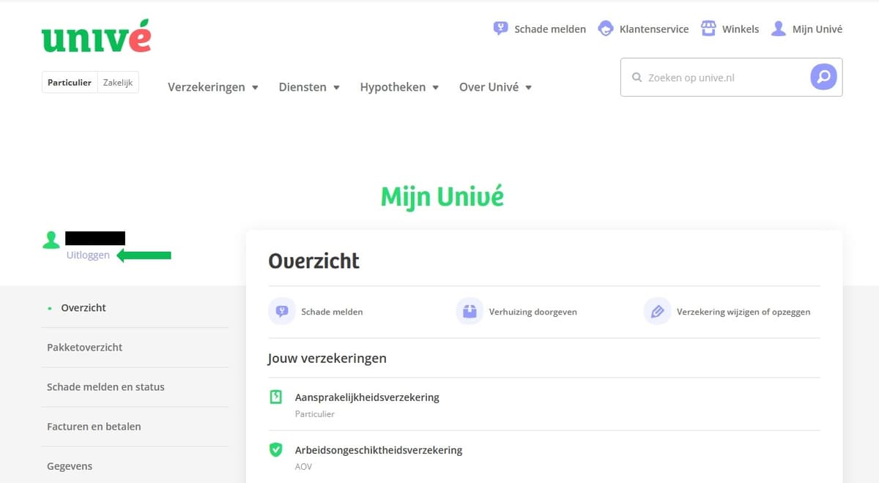879x483 pixels.
Task: Click the Mijn Univé person icon
Action: coord(778,29)
